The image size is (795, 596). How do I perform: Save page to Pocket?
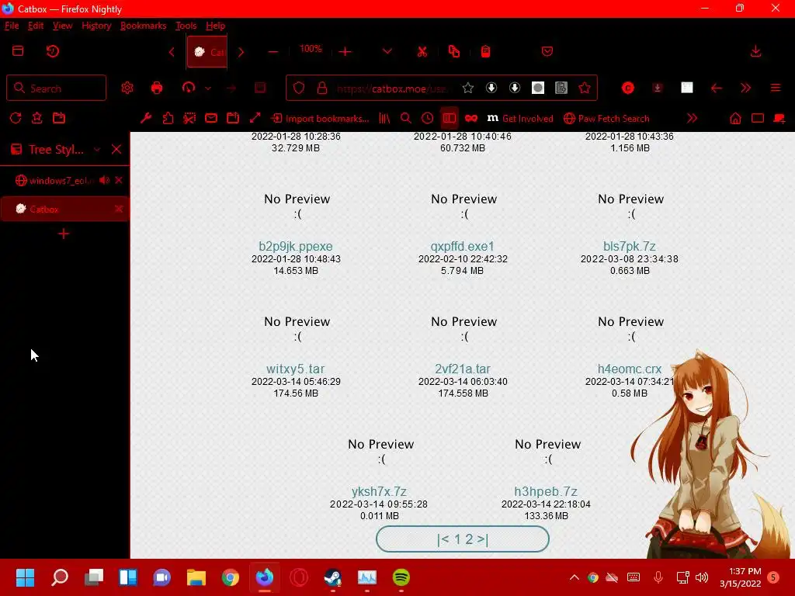(x=547, y=52)
